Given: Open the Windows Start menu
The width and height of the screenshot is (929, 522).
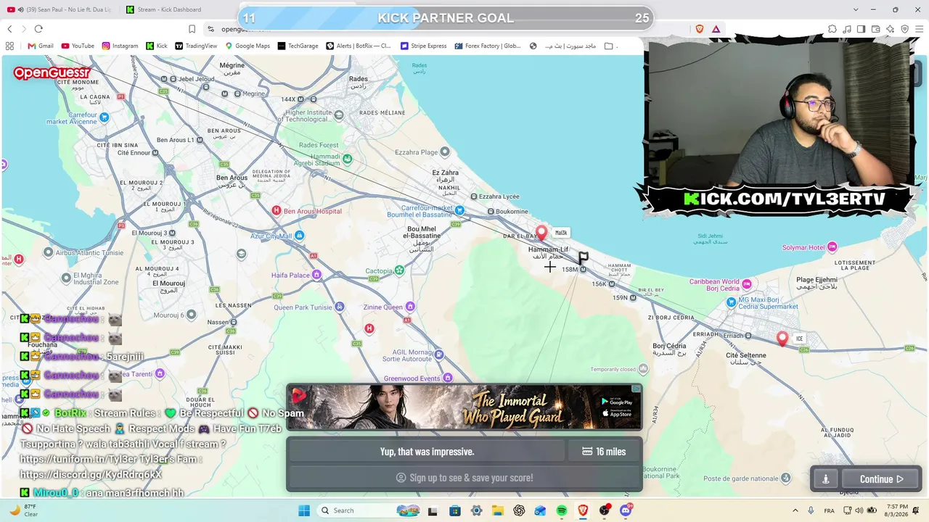Looking at the screenshot, I should tap(304, 510).
